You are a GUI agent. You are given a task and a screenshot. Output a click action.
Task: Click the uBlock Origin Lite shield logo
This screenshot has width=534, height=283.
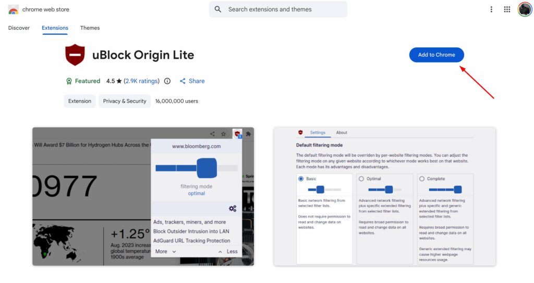(x=75, y=55)
